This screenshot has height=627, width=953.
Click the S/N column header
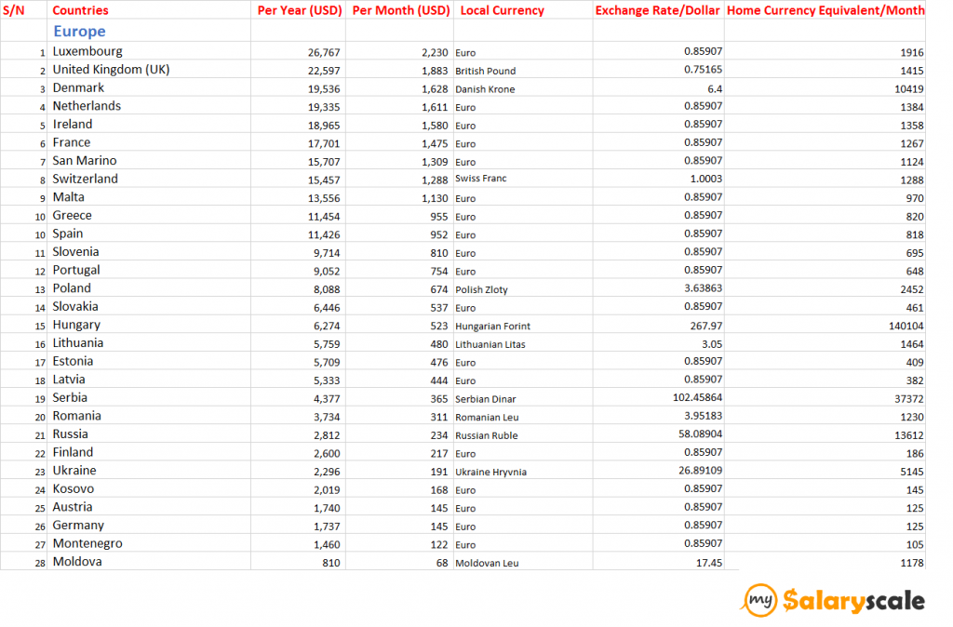pos(14,10)
